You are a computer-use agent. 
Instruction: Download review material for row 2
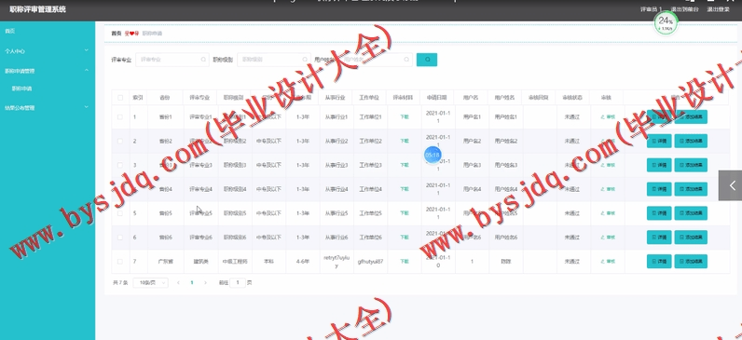405,141
